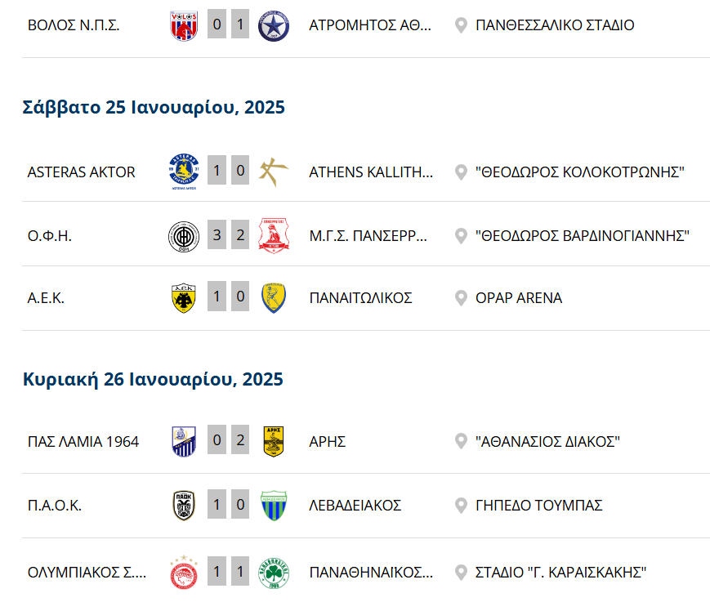Click the Atromitos star club logo
The image size is (710, 602).
click(274, 26)
